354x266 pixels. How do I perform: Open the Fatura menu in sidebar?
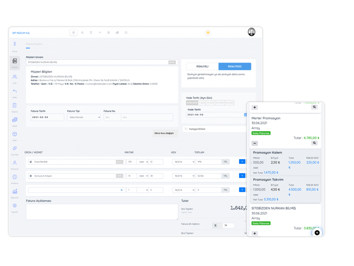point(15,62)
